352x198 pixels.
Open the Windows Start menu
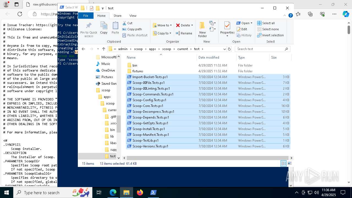point(7,193)
